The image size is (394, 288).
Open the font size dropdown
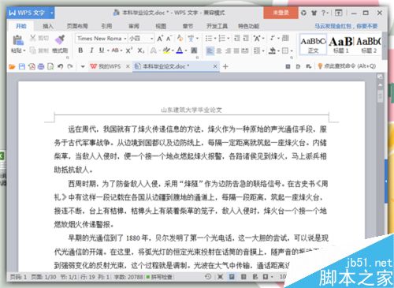[x=151, y=39]
